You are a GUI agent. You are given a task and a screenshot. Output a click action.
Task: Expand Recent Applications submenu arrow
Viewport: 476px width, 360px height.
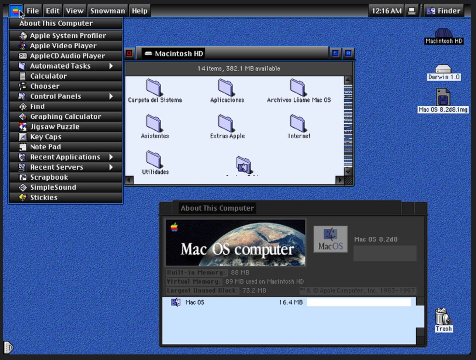pos(111,157)
